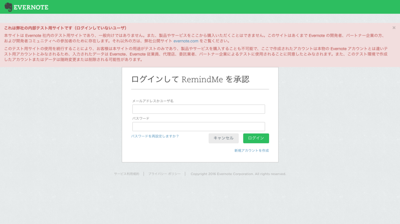Focus the メールアドレスかユーザ名 input field
400x224 pixels.
(x=198, y=109)
